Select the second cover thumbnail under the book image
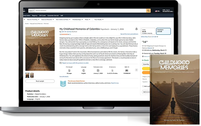This screenshot has width=201, height=126. pos(32,75)
